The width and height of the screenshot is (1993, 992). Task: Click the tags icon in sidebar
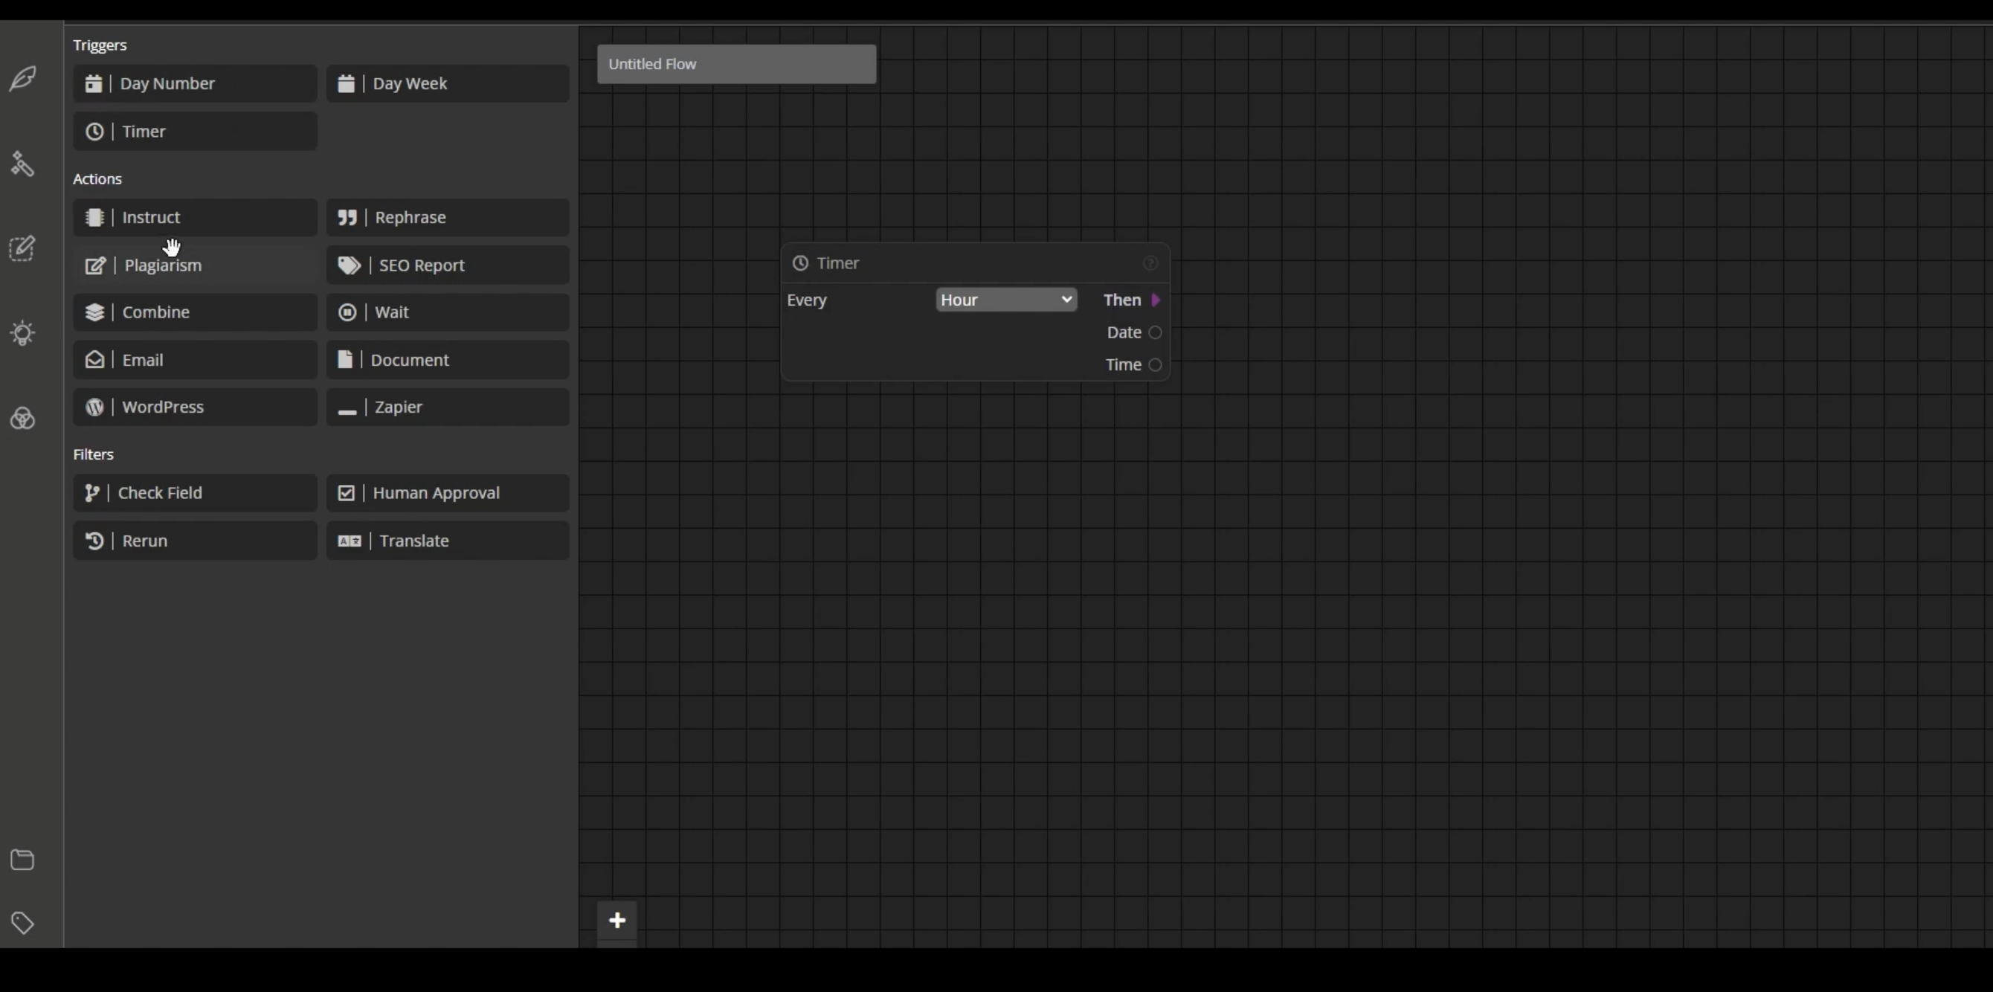[22, 922]
